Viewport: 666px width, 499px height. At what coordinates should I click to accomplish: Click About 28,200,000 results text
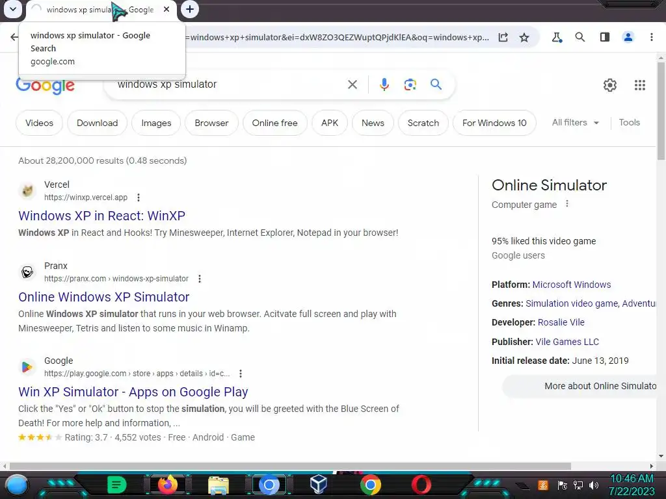[102, 161]
